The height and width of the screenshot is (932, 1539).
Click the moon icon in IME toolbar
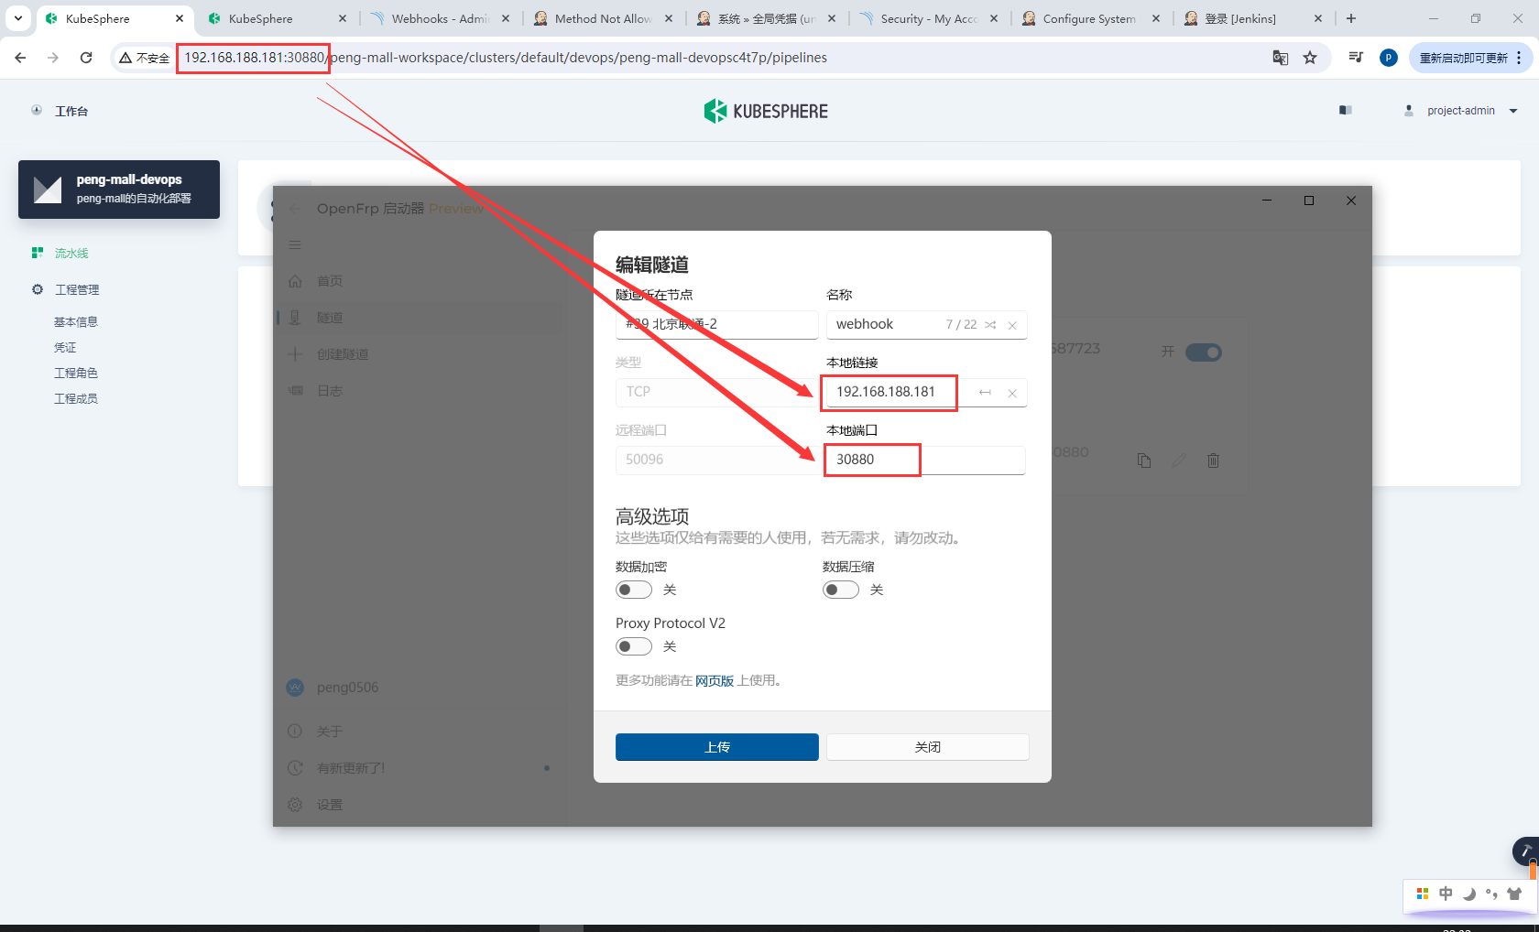(1468, 894)
